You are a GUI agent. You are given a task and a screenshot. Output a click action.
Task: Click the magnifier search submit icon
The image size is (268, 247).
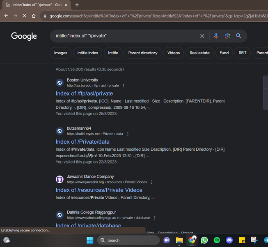tap(238, 36)
